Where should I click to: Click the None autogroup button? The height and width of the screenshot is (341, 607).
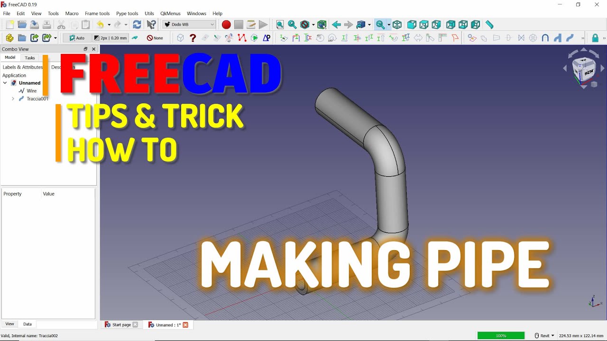(155, 38)
